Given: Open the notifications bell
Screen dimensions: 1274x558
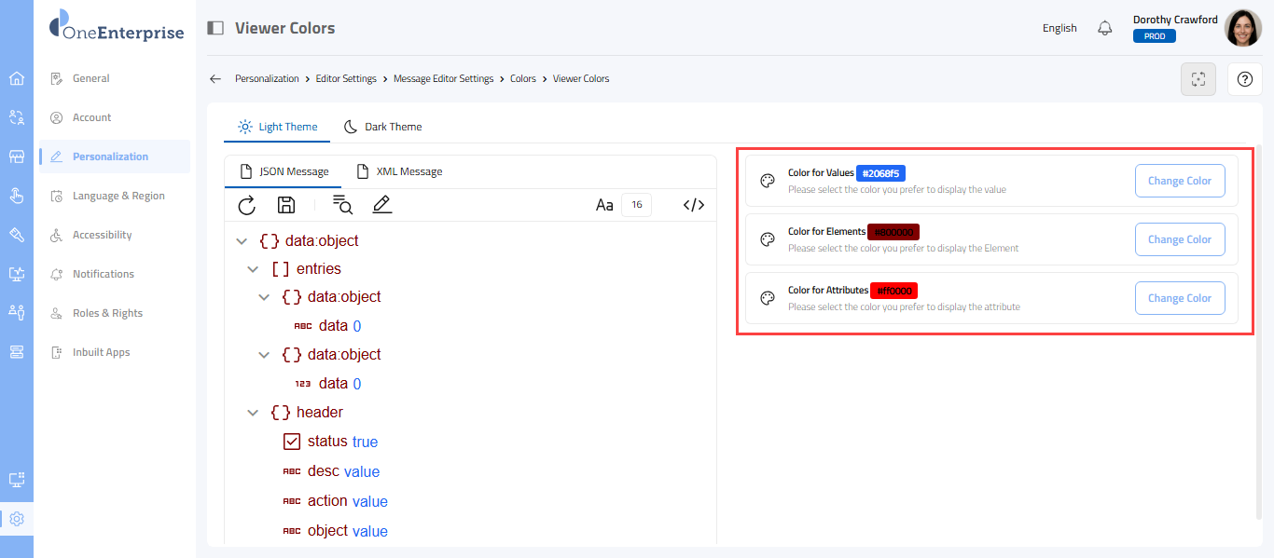Looking at the screenshot, I should coord(1105,28).
